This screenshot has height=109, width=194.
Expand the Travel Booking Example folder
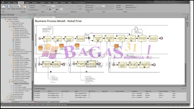coord(9,50)
